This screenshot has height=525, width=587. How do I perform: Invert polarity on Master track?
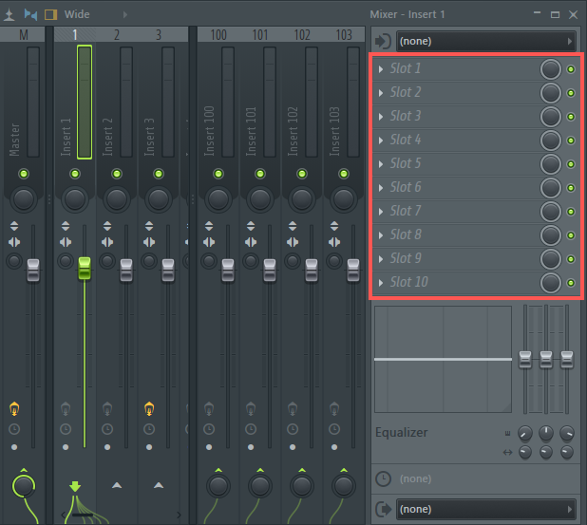[x=14, y=226]
